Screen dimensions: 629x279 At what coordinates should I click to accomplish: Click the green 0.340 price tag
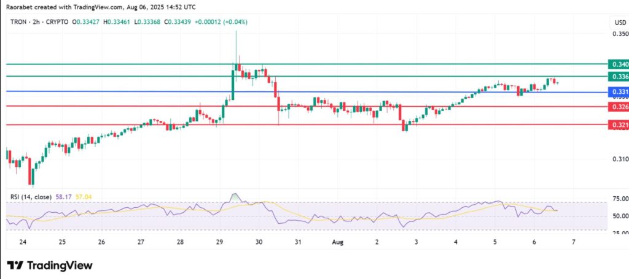[617, 64]
